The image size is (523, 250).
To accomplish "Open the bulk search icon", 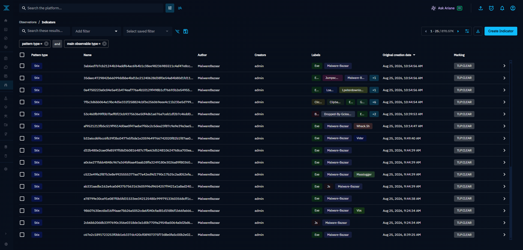I will (180, 8).
